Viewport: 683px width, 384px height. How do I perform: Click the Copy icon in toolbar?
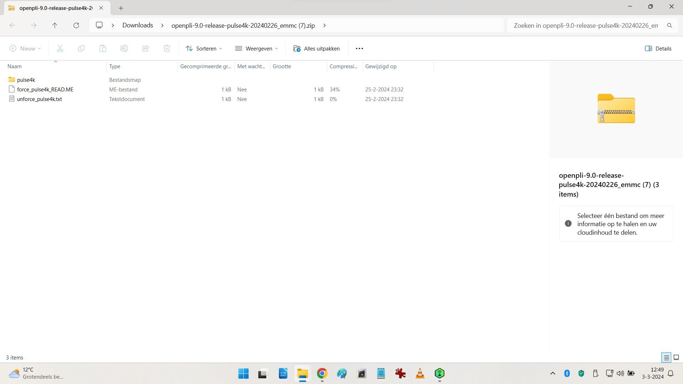pos(81,48)
